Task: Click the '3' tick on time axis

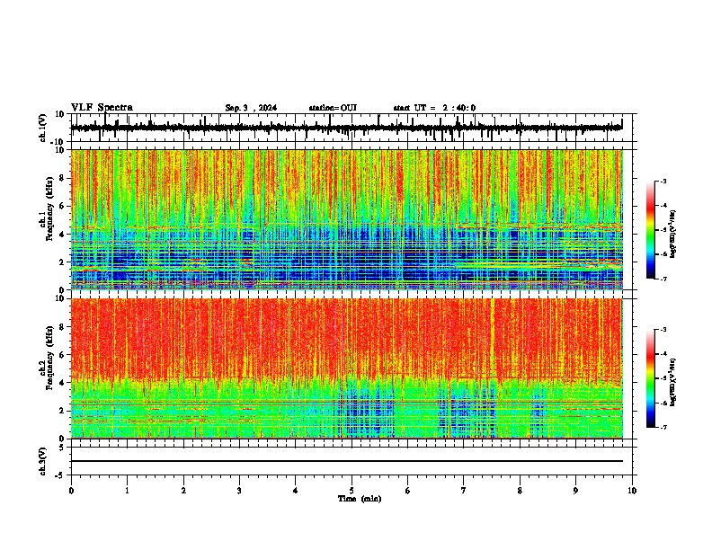Action: coord(239,491)
